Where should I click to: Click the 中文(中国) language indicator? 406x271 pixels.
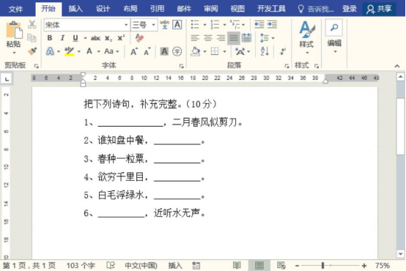tap(141, 266)
